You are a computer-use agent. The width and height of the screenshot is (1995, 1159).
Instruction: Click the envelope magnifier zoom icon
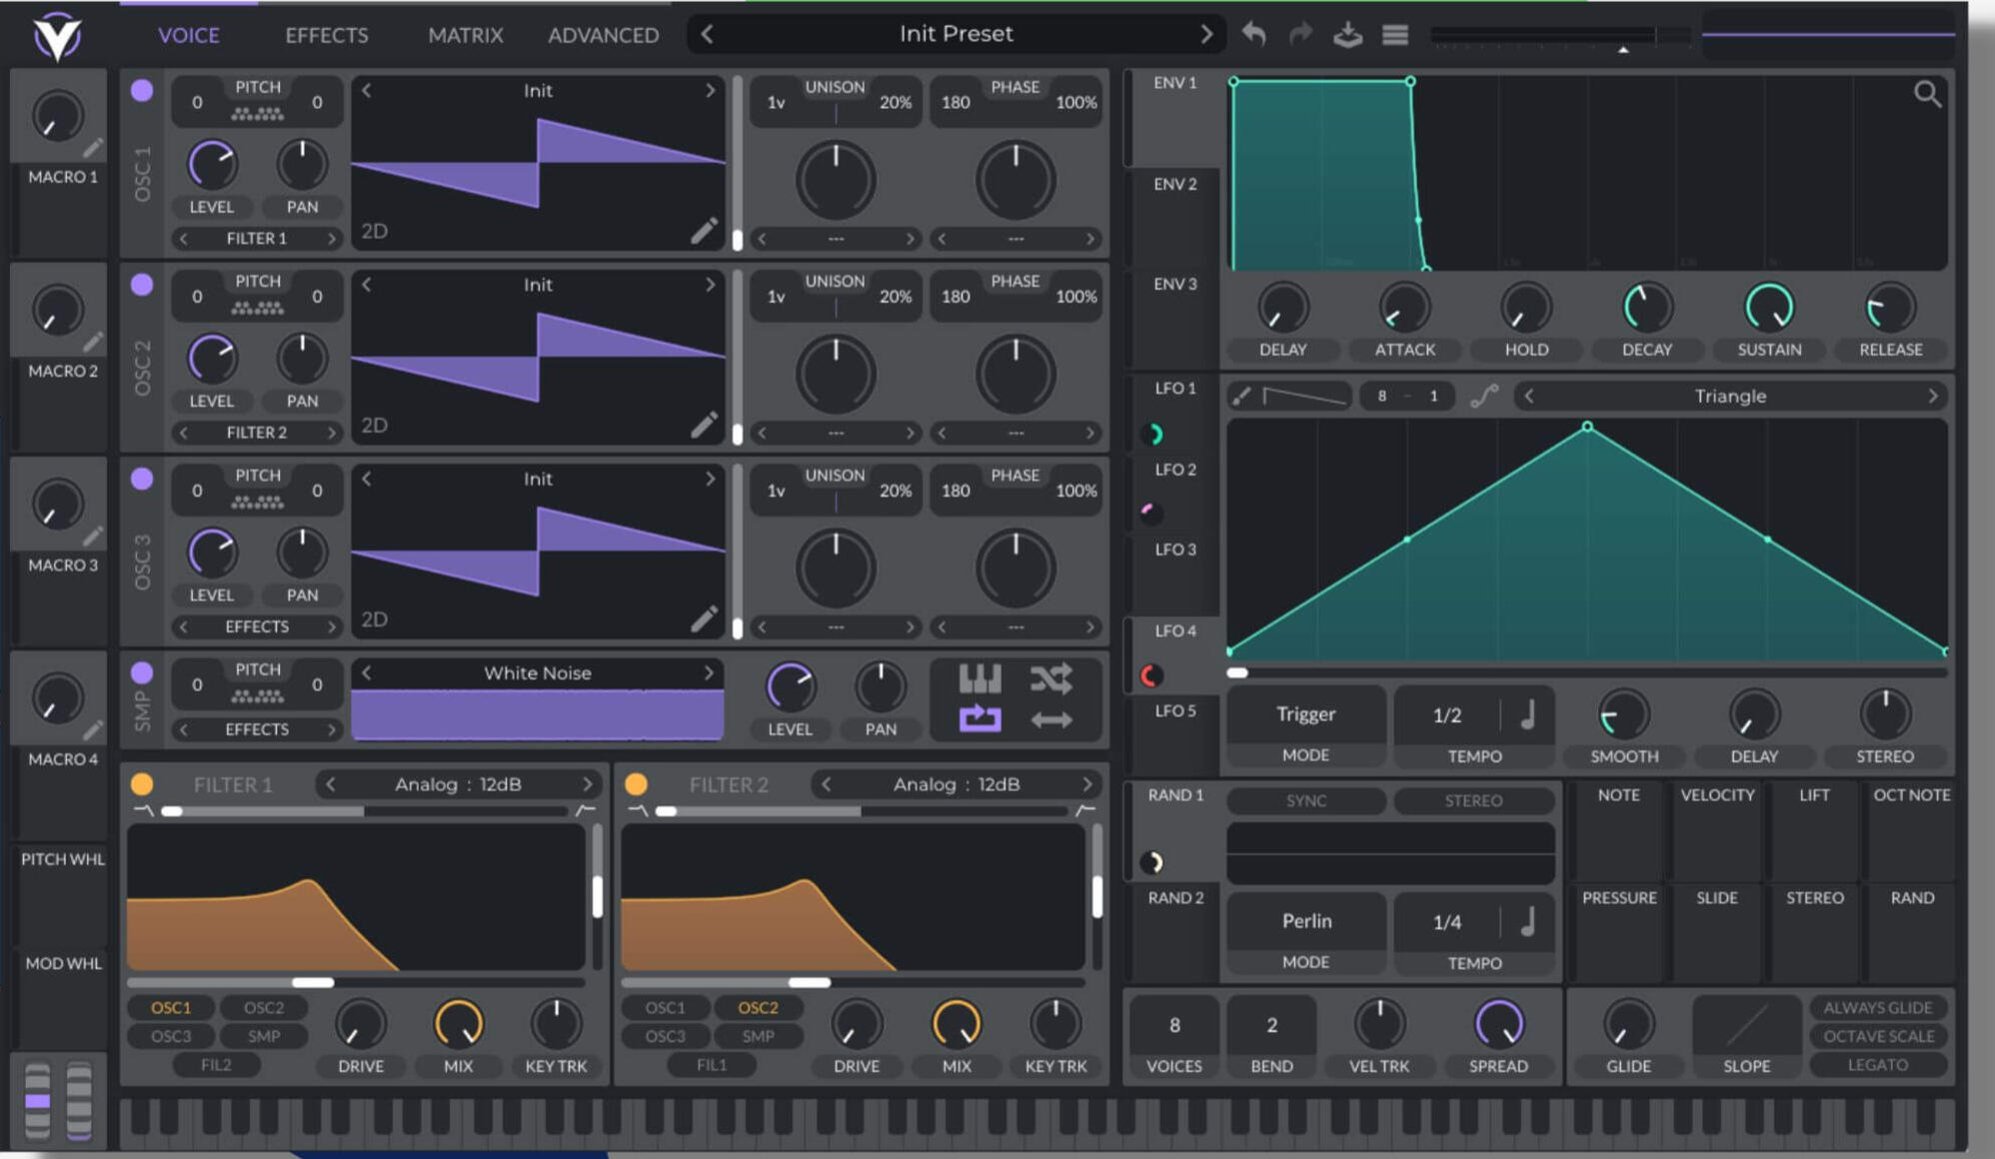(x=1927, y=95)
